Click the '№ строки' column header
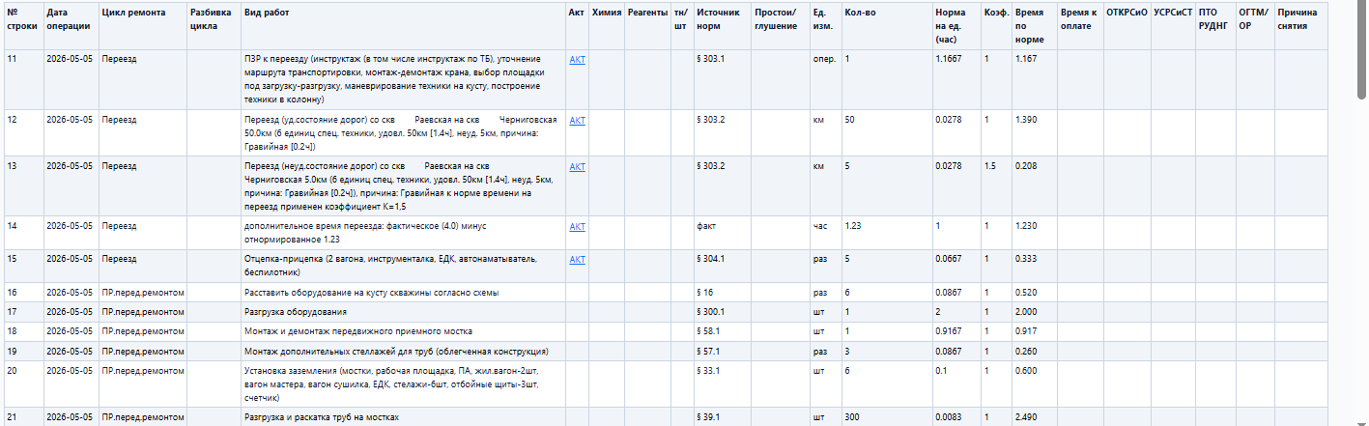This screenshot has width=1369, height=426. coord(23,26)
